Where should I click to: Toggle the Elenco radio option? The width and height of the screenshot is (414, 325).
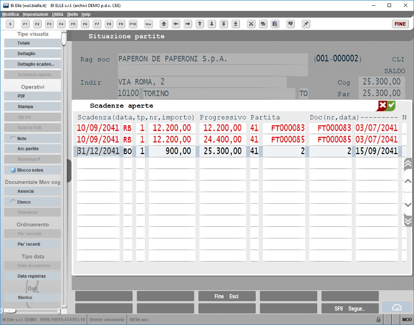coord(13,202)
